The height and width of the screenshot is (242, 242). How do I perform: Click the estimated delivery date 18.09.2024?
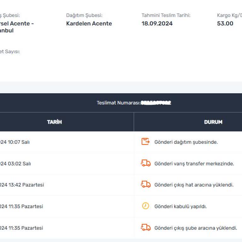(157, 23)
